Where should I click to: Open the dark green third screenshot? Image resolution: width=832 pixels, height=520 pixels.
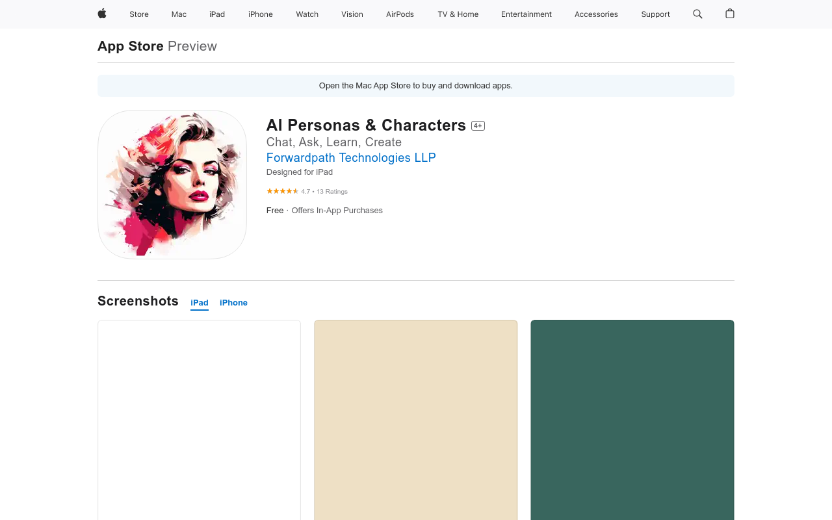(632, 420)
